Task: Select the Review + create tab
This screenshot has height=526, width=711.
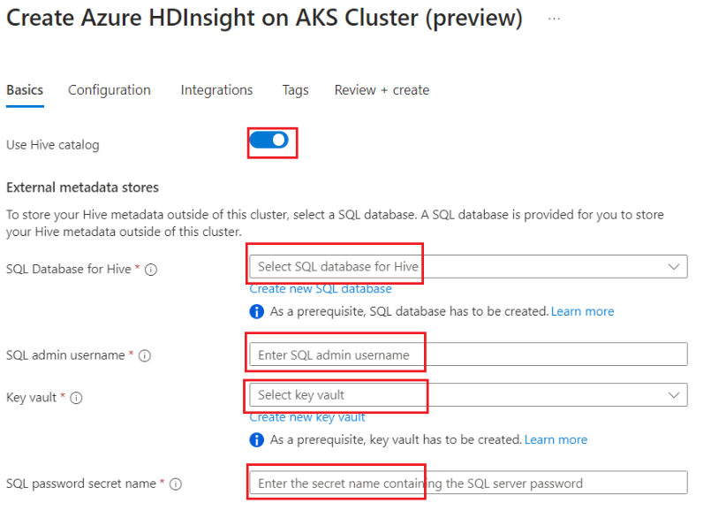Action: tap(382, 90)
